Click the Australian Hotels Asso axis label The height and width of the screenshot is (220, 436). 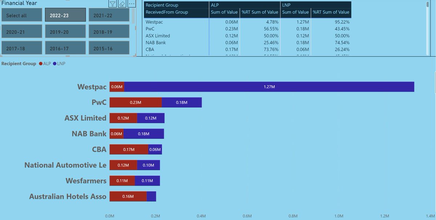68,196
